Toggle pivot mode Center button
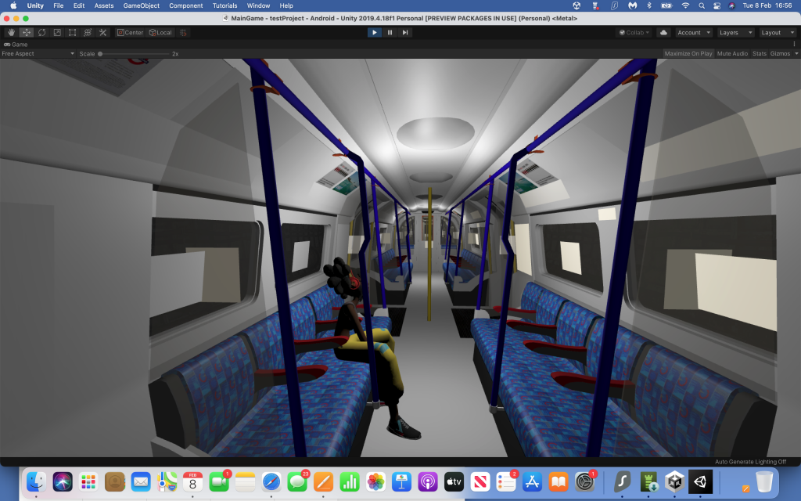 pos(130,32)
